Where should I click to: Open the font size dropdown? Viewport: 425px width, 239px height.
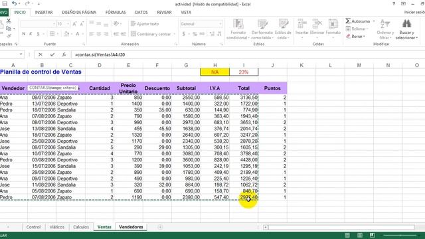click(x=68, y=24)
